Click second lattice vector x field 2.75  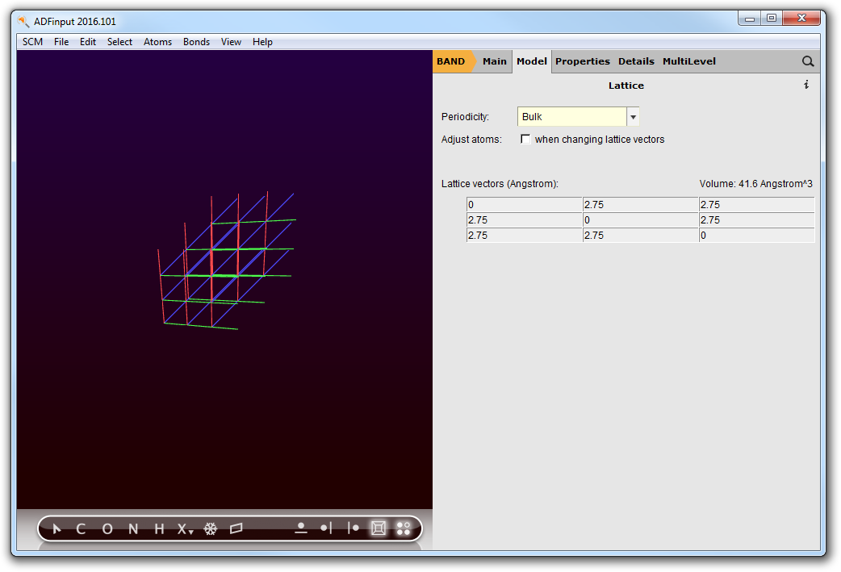click(525, 219)
